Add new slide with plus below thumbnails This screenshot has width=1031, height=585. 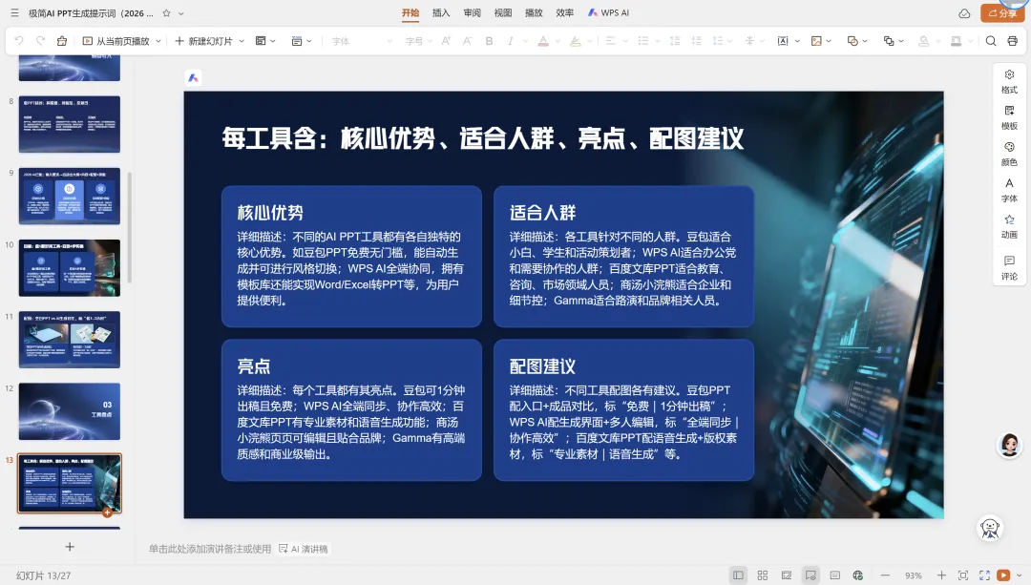(70, 546)
